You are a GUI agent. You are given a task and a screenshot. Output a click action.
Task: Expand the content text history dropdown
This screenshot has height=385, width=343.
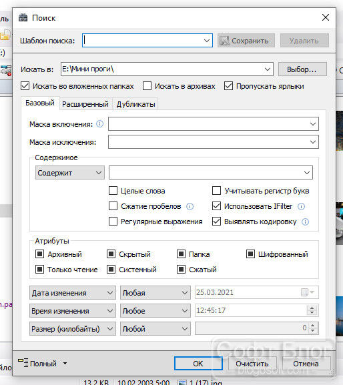[x=307, y=173]
